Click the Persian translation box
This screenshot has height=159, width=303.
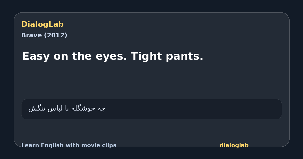(x=151, y=109)
